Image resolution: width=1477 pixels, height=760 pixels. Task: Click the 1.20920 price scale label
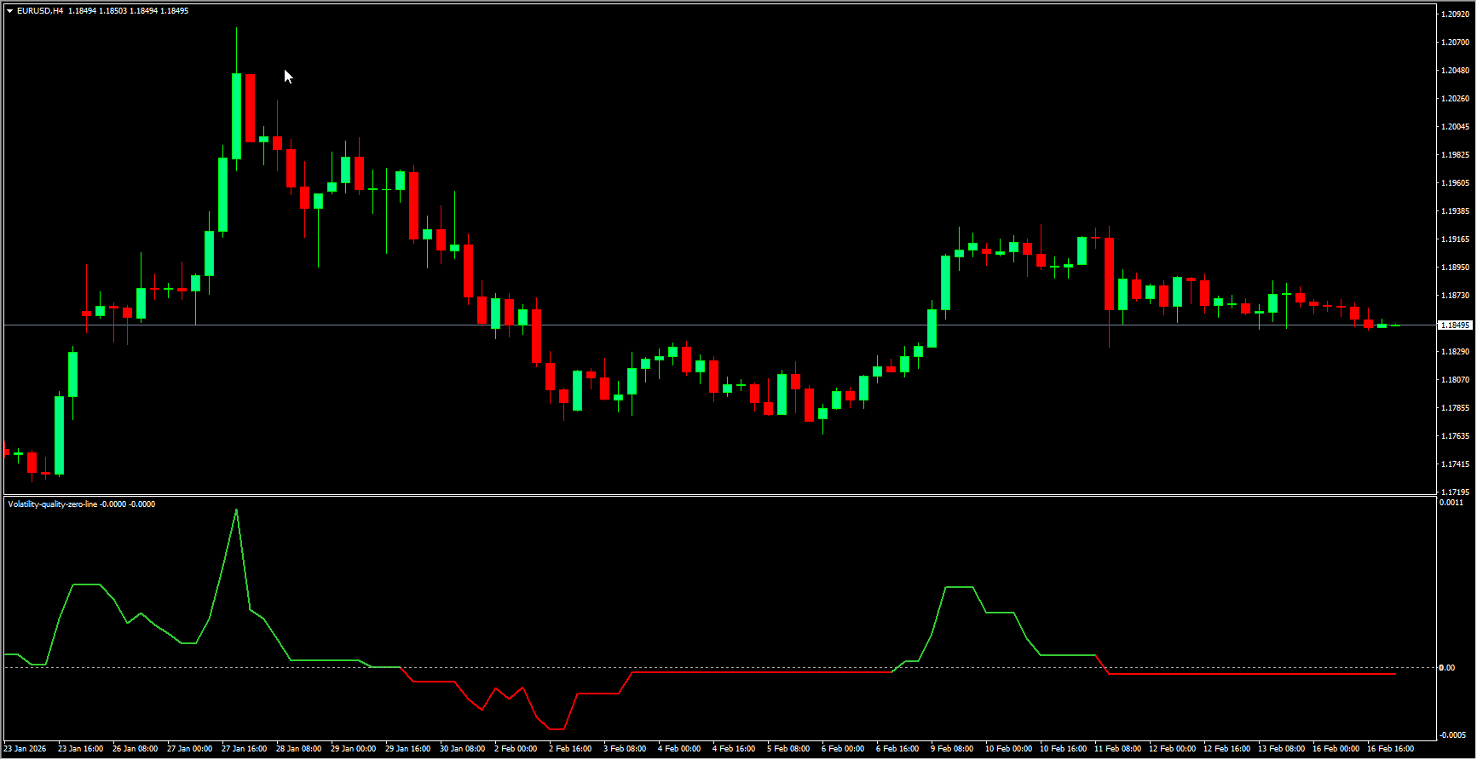click(1455, 14)
